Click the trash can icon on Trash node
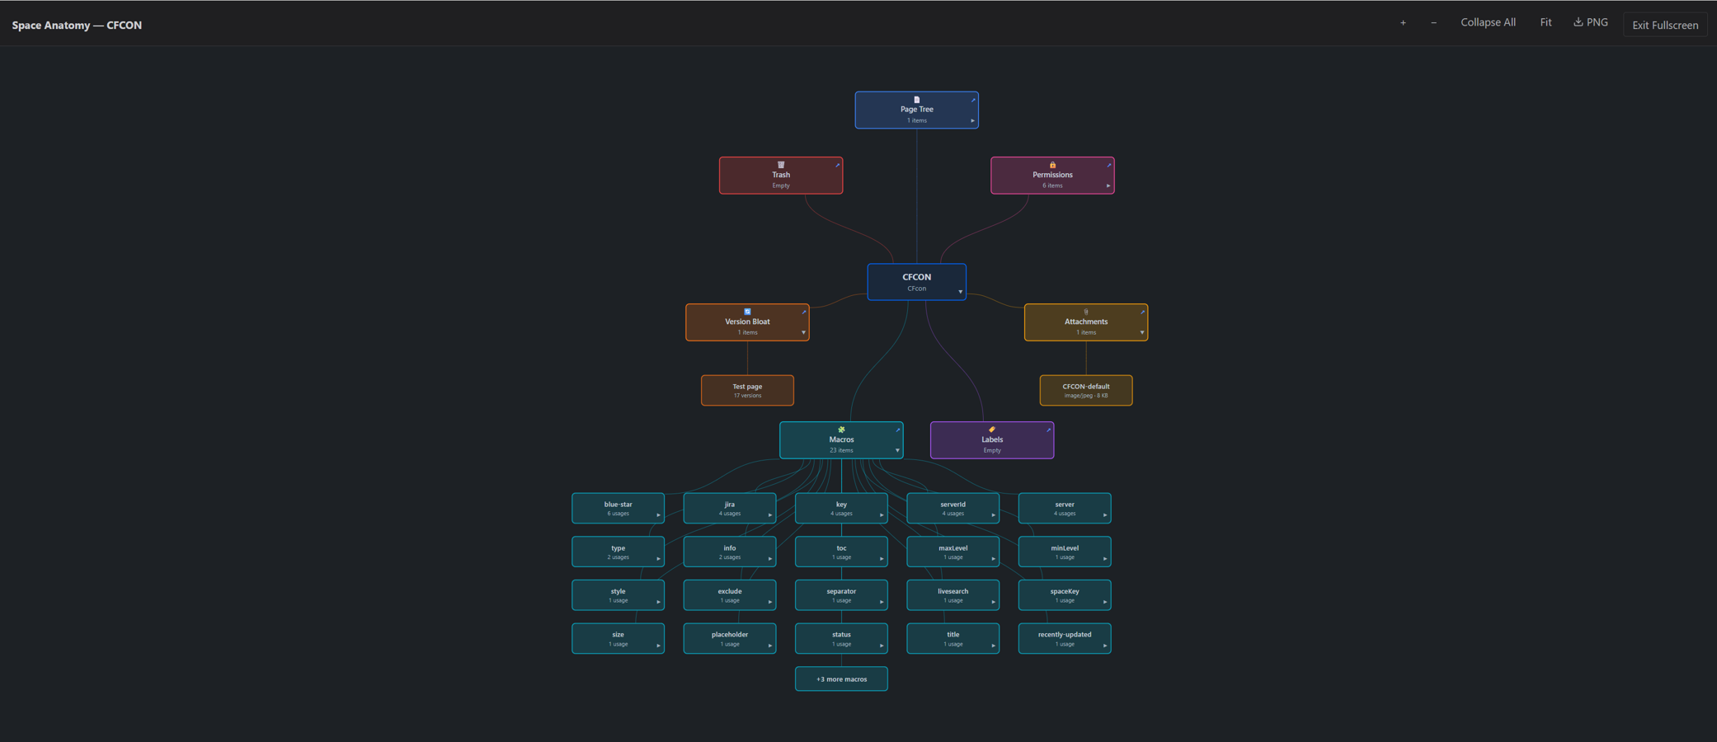The width and height of the screenshot is (1717, 742). point(781,165)
